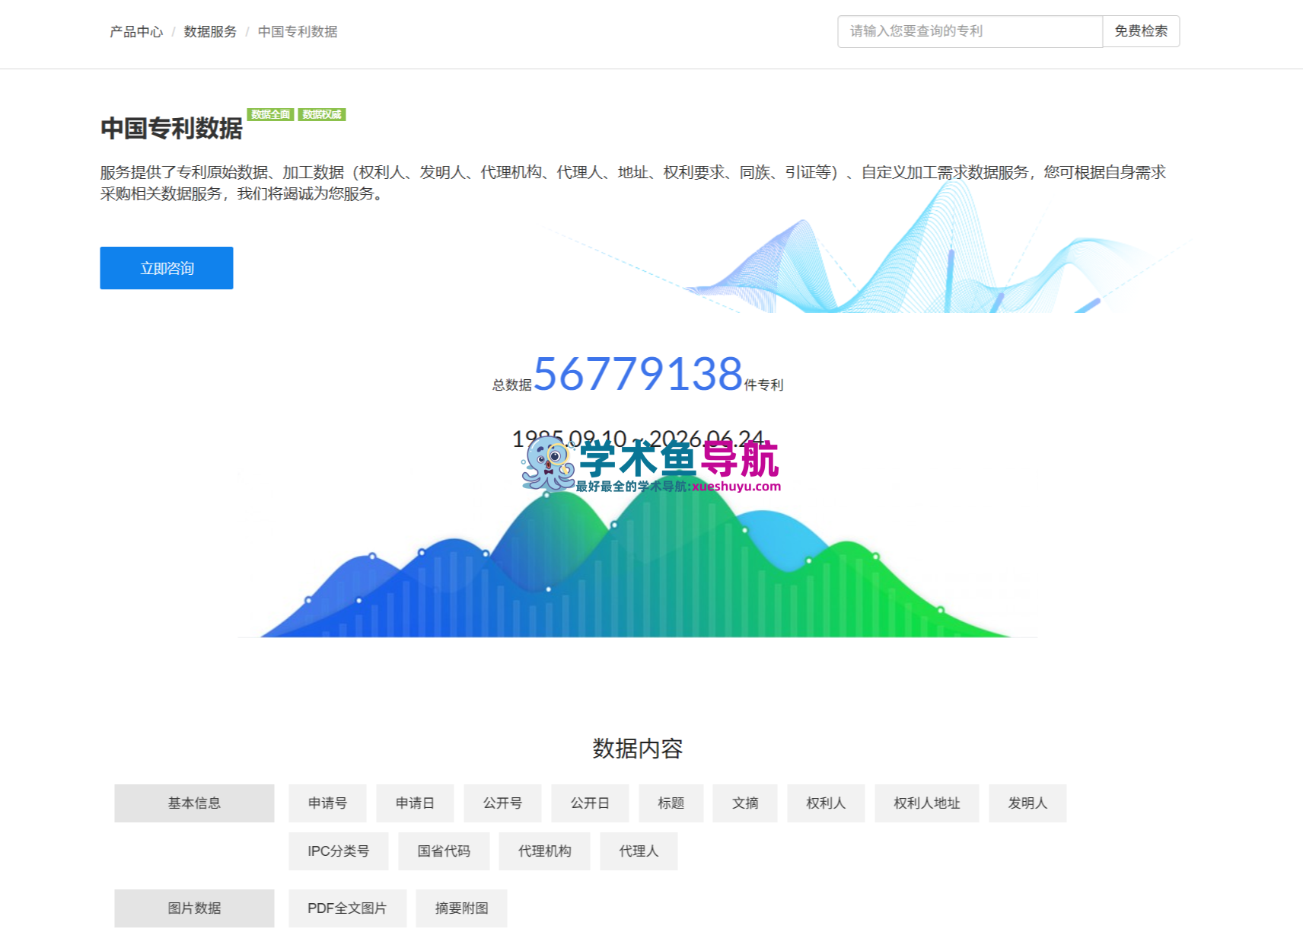Click the 公开日 field tag

(590, 803)
